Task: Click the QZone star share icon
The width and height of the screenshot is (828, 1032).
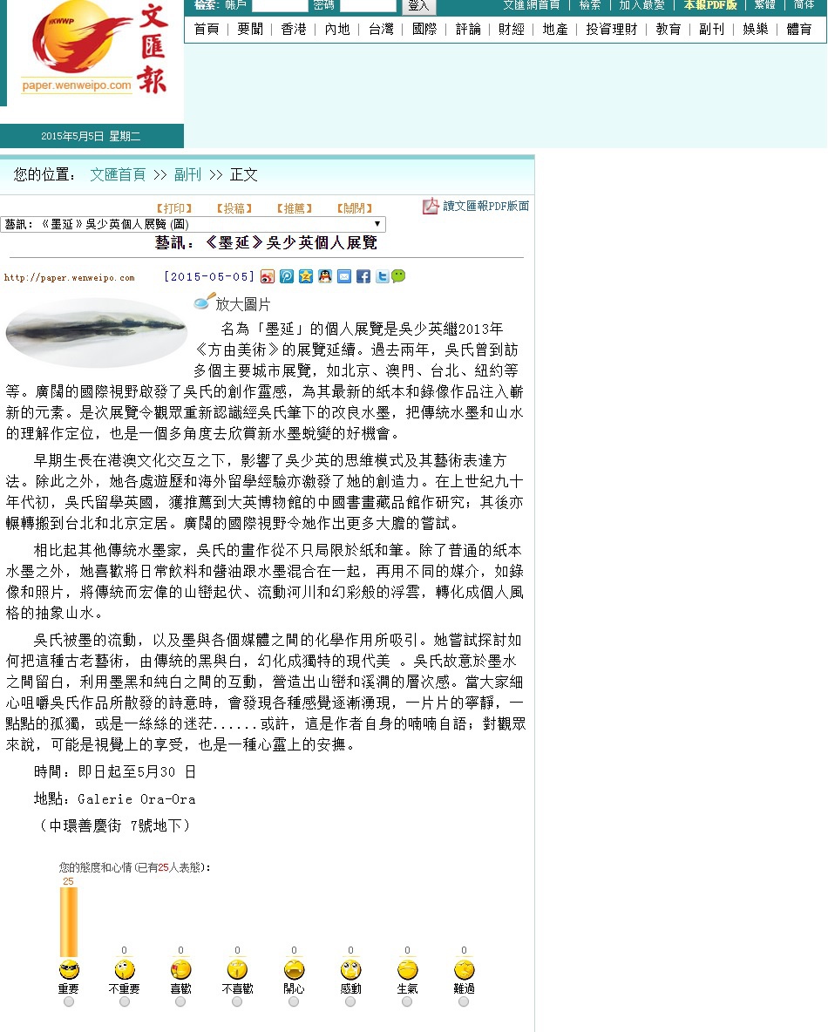Action: pos(305,276)
